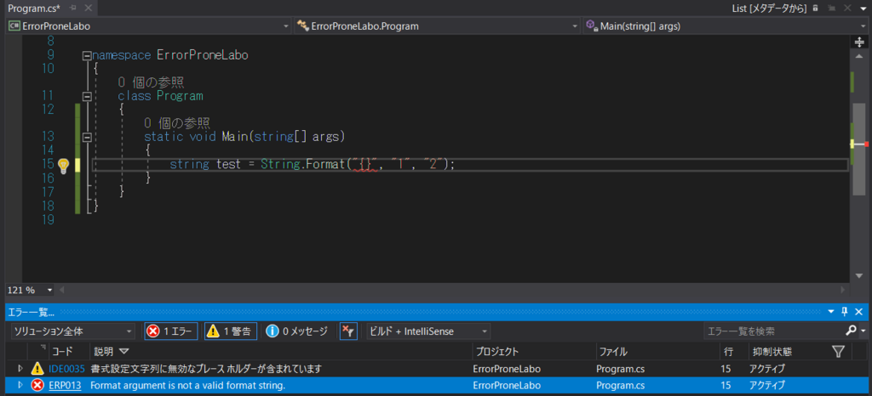This screenshot has width=872, height=396.
Task: Sort by the 説明 column header
Action: tap(281, 352)
